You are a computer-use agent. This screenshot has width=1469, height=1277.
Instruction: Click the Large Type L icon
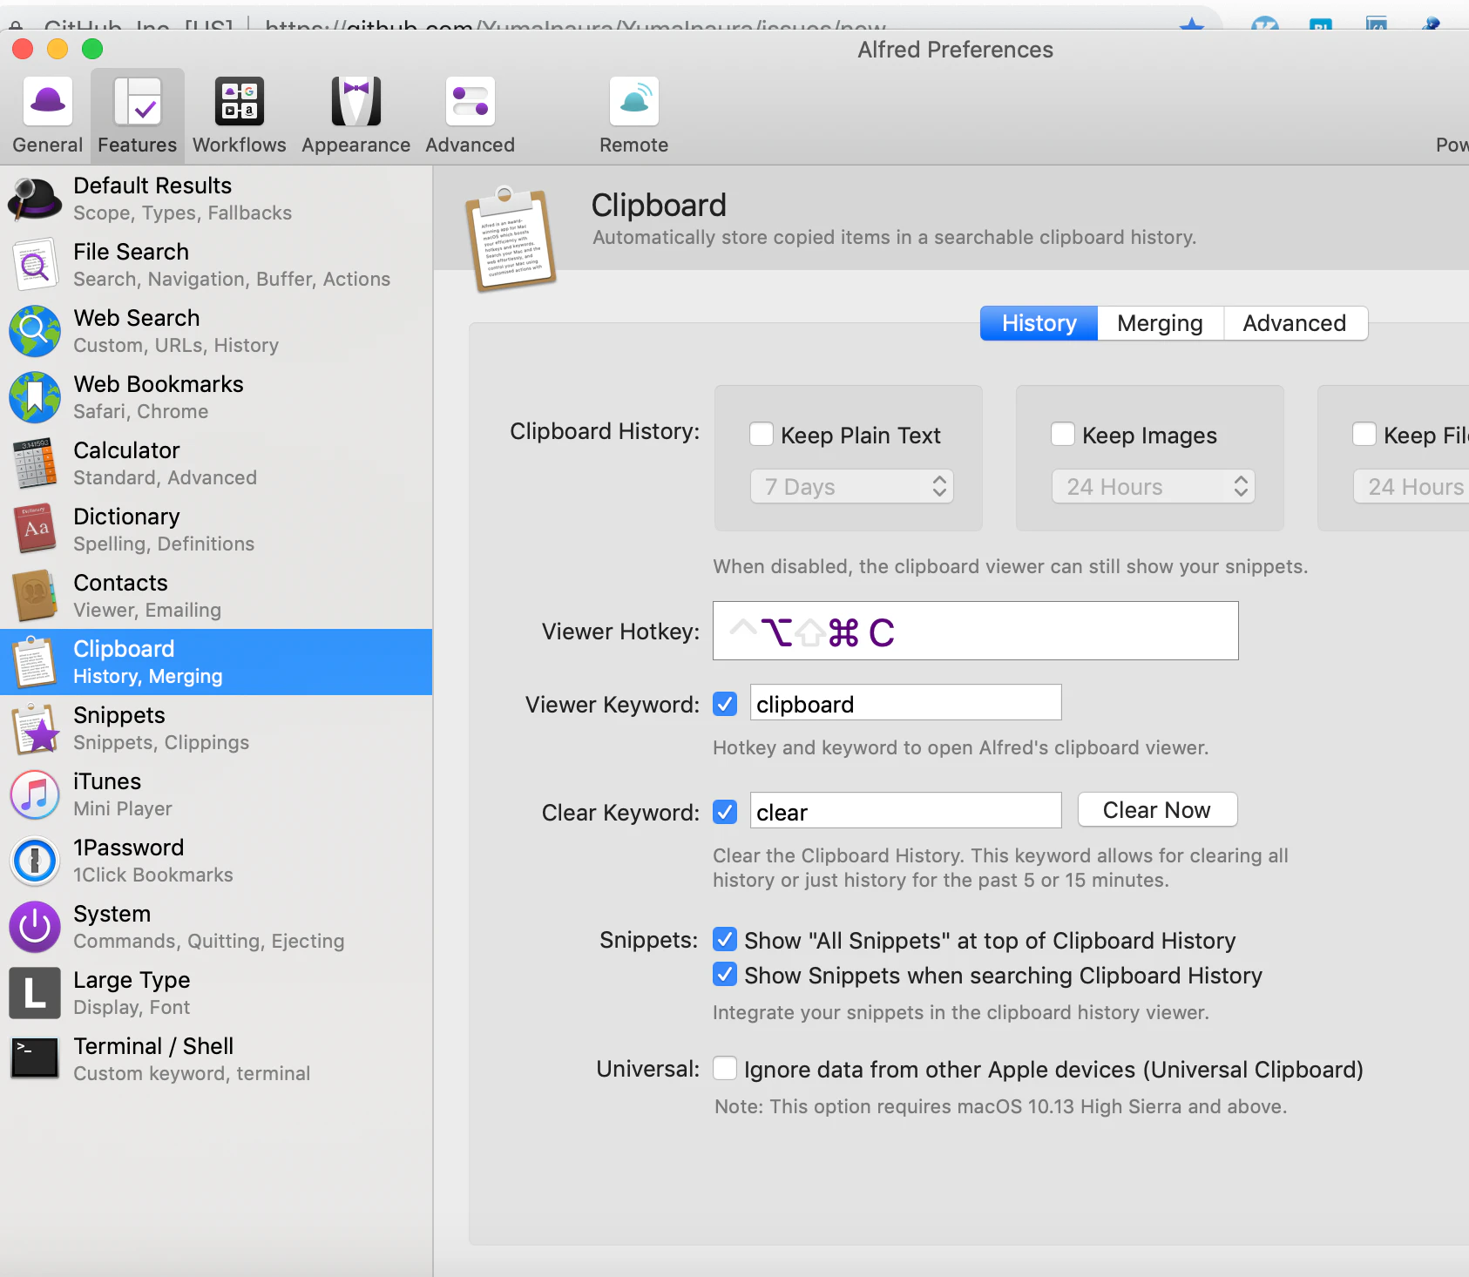point(35,993)
